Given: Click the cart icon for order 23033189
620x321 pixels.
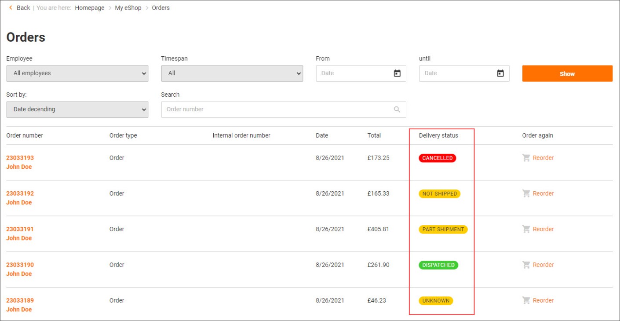Looking at the screenshot, I should pos(526,300).
